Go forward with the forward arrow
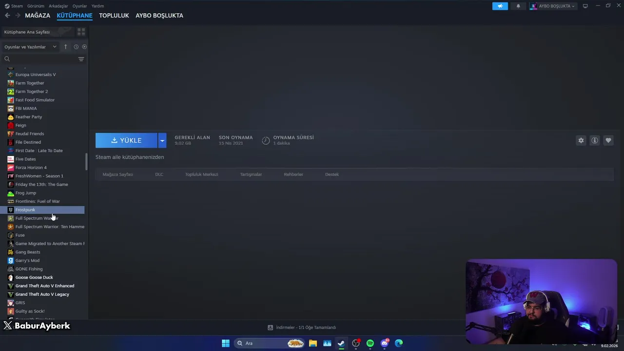The height and width of the screenshot is (351, 624). click(18, 16)
